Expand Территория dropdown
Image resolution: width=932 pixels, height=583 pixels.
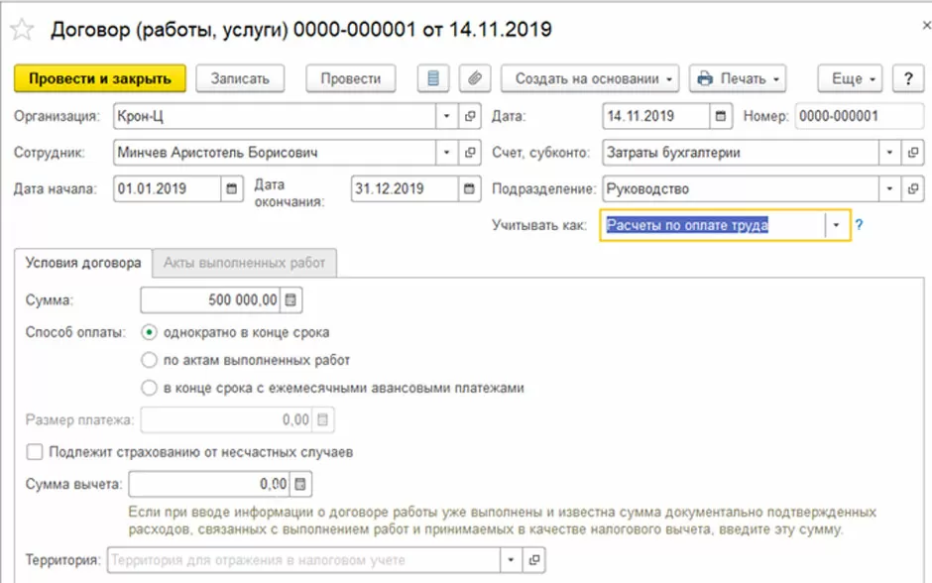tap(511, 560)
